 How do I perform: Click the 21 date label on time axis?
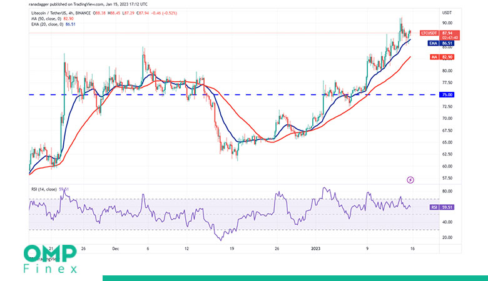coord(51,249)
